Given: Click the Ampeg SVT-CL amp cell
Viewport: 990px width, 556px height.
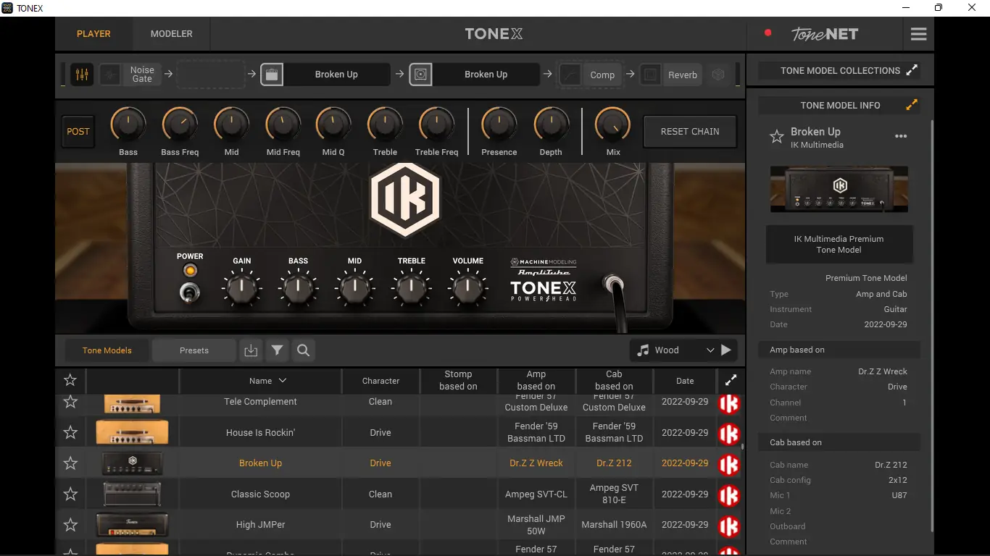Looking at the screenshot, I should (536, 494).
